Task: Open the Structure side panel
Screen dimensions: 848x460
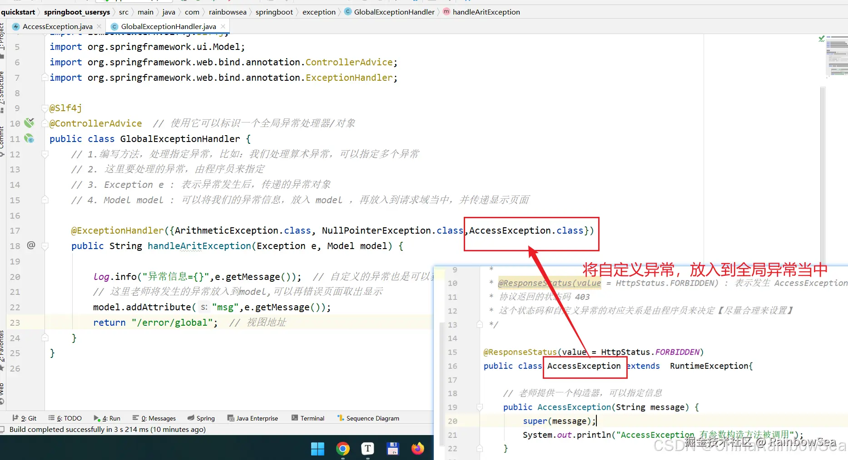Action: click(x=2, y=93)
